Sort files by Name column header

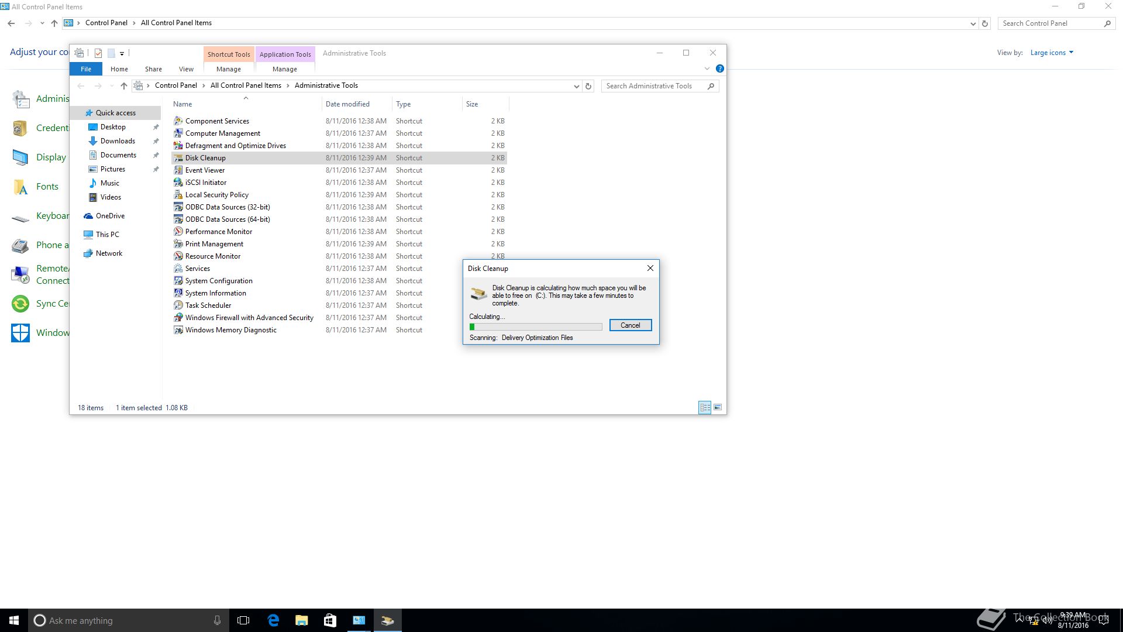pyautogui.click(x=246, y=104)
